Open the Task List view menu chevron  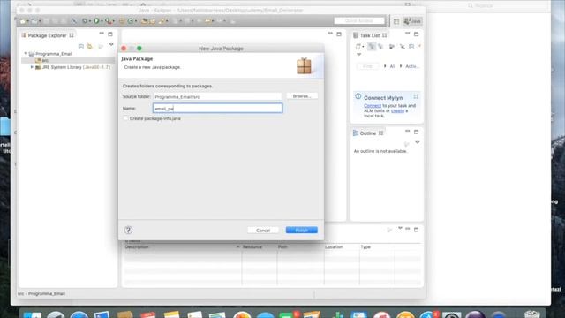coord(359,55)
